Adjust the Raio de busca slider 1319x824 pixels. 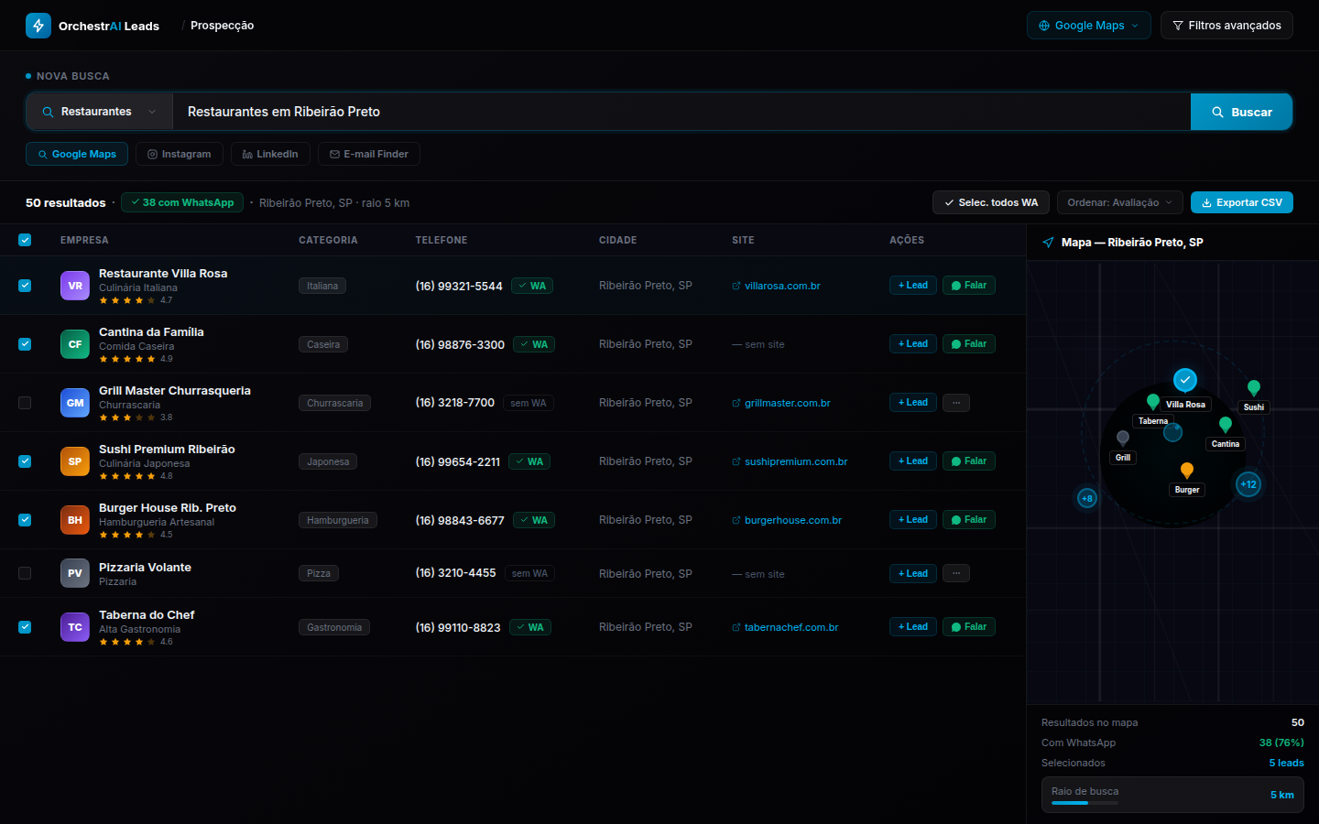point(1085,803)
